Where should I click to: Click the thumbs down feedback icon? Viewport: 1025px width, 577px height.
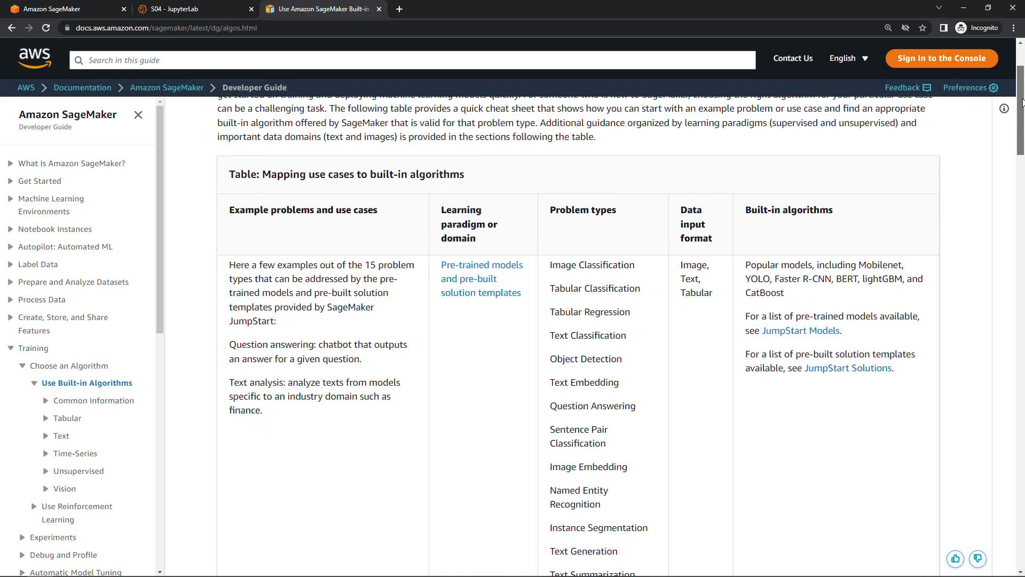[x=977, y=559]
